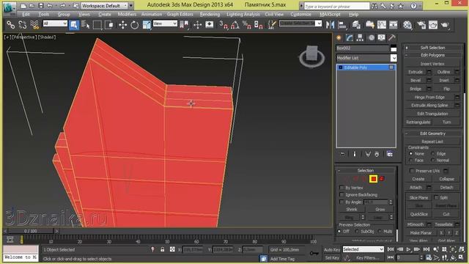Enable the Split checkbox
The image size is (469, 264).
(x=436, y=197)
